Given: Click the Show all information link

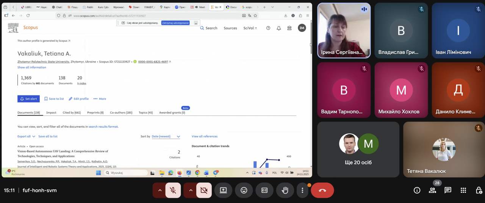Looking at the screenshot, I should click(x=32, y=67).
